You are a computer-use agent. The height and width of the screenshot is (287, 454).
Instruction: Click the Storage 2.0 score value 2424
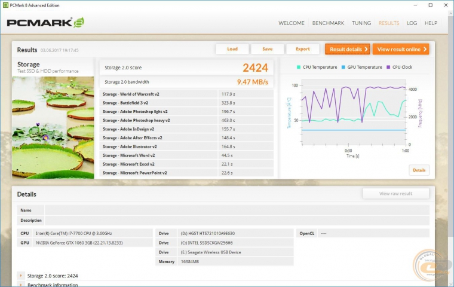(x=256, y=68)
